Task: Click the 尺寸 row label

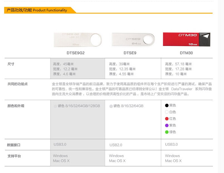Action: pos(11,64)
